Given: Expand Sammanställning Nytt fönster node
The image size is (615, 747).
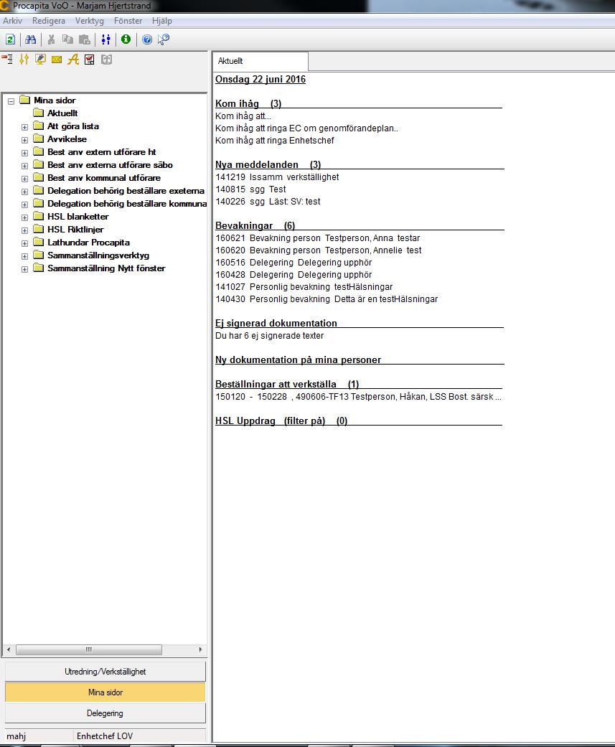Looking at the screenshot, I should pos(24,269).
